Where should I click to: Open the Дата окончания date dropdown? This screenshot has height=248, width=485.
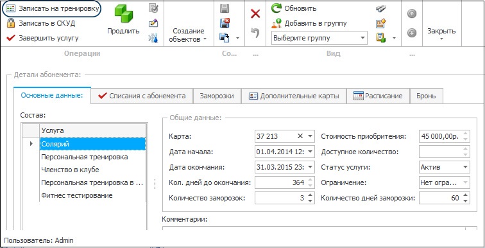tap(310, 167)
